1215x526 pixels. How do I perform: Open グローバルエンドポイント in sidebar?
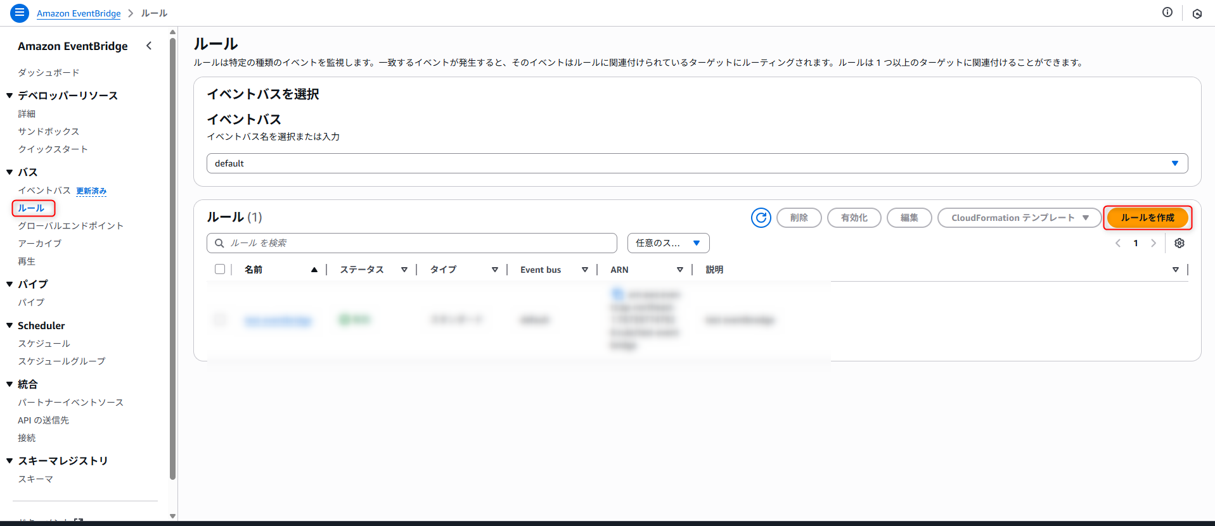click(70, 226)
